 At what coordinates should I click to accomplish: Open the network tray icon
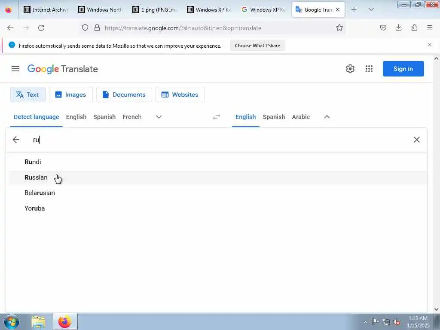tap(386, 322)
